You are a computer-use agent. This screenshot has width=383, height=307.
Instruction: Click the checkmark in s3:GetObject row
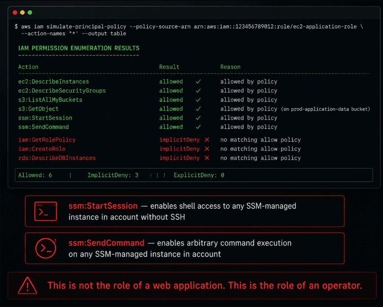[x=198, y=109]
